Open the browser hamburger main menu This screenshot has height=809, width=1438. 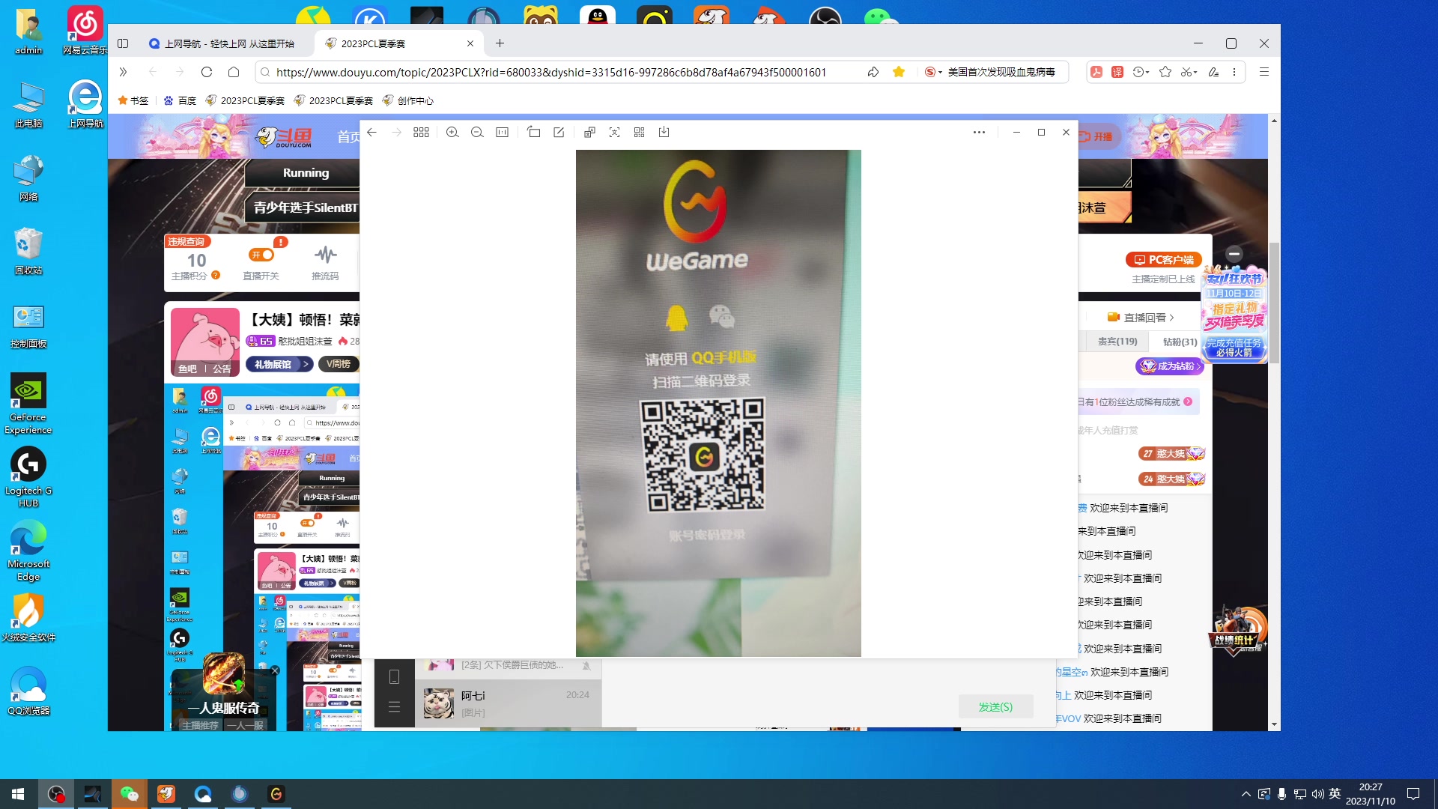point(1264,72)
